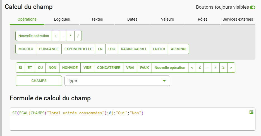Open the Type dropdown
Image resolution: width=261 pixels, height=136 pixels.
click(117, 81)
